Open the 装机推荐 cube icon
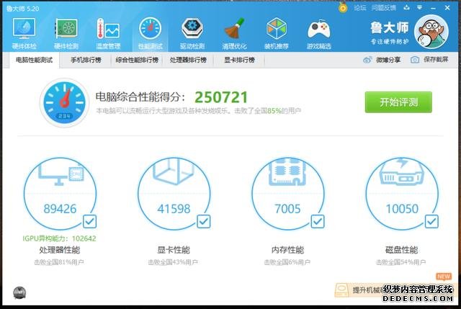Image resolution: width=461 pixels, height=309 pixels. (x=277, y=29)
